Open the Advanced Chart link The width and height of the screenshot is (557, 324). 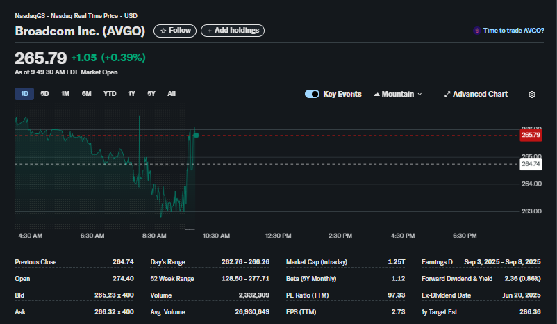pos(476,95)
